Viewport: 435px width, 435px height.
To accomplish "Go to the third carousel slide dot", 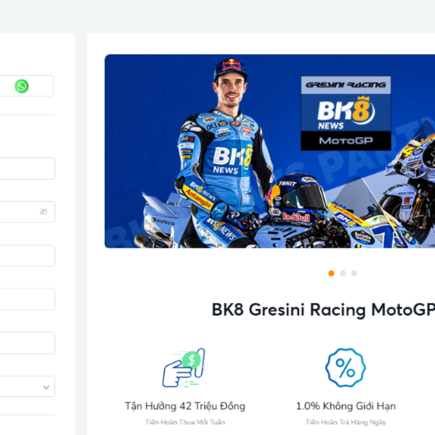I will [x=354, y=273].
